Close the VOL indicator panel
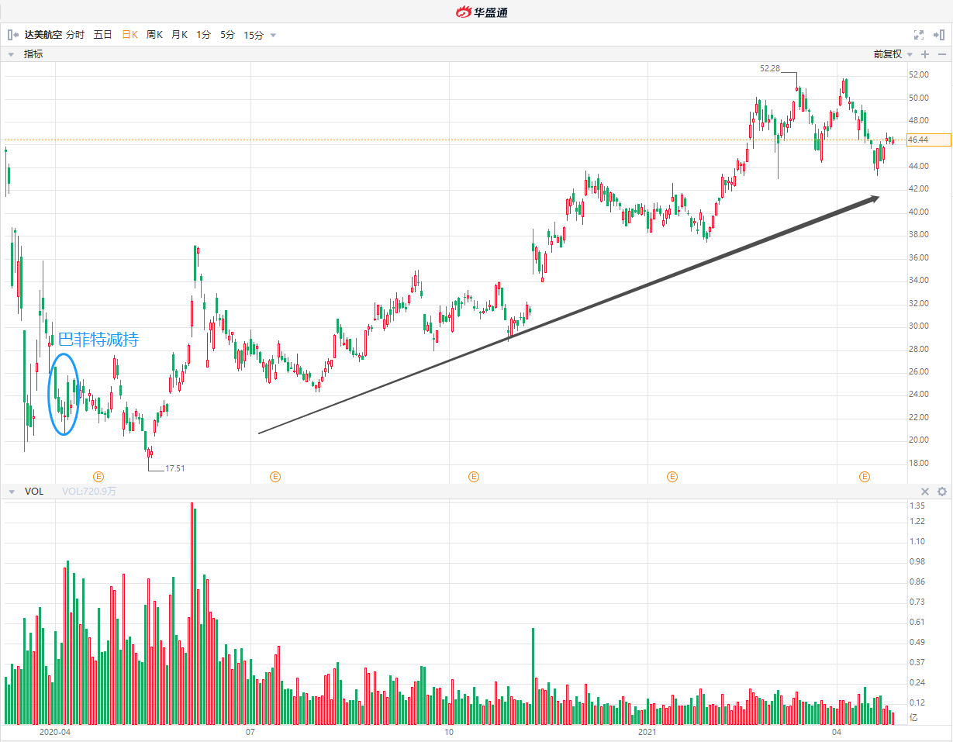Viewport: 953px width, 742px height. pyautogui.click(x=925, y=492)
